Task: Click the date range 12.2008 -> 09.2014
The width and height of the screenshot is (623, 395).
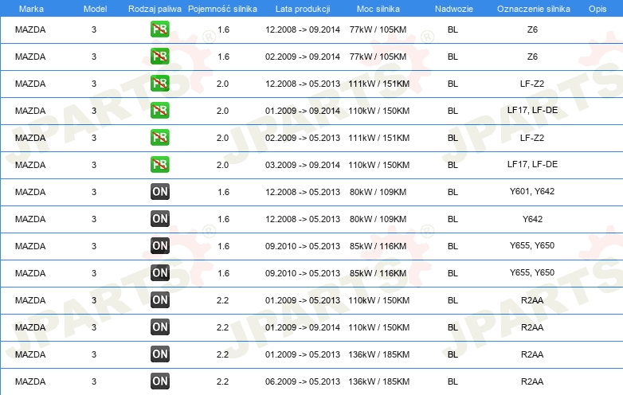Action: pos(303,29)
